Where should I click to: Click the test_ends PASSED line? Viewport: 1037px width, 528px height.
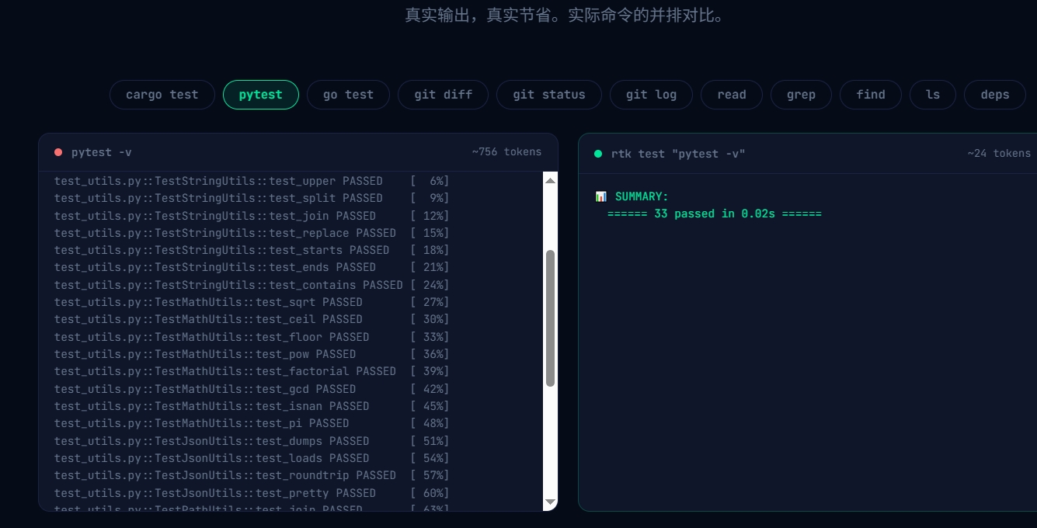pos(252,267)
